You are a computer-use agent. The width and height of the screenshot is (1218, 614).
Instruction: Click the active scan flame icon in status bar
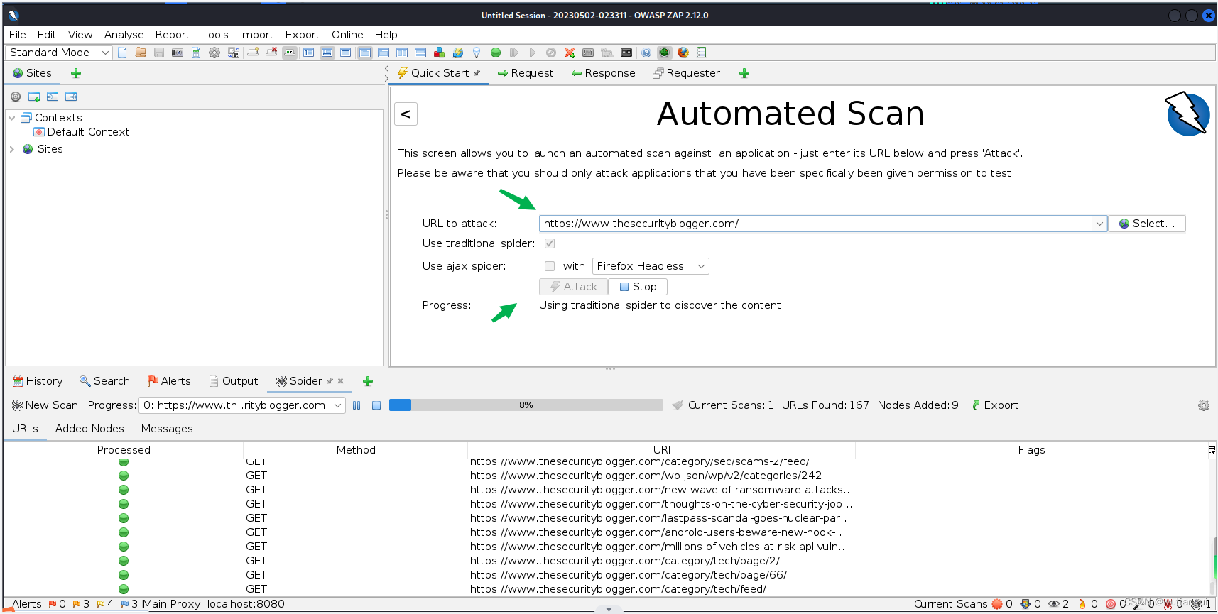(1082, 604)
